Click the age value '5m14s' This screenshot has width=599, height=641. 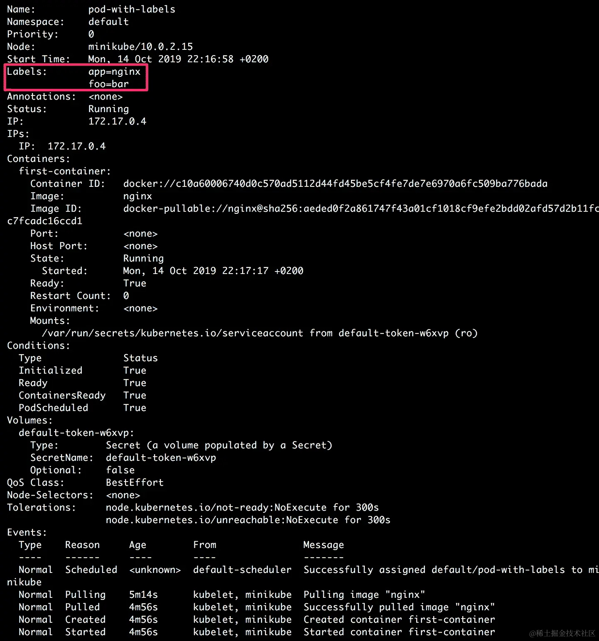tap(143, 595)
